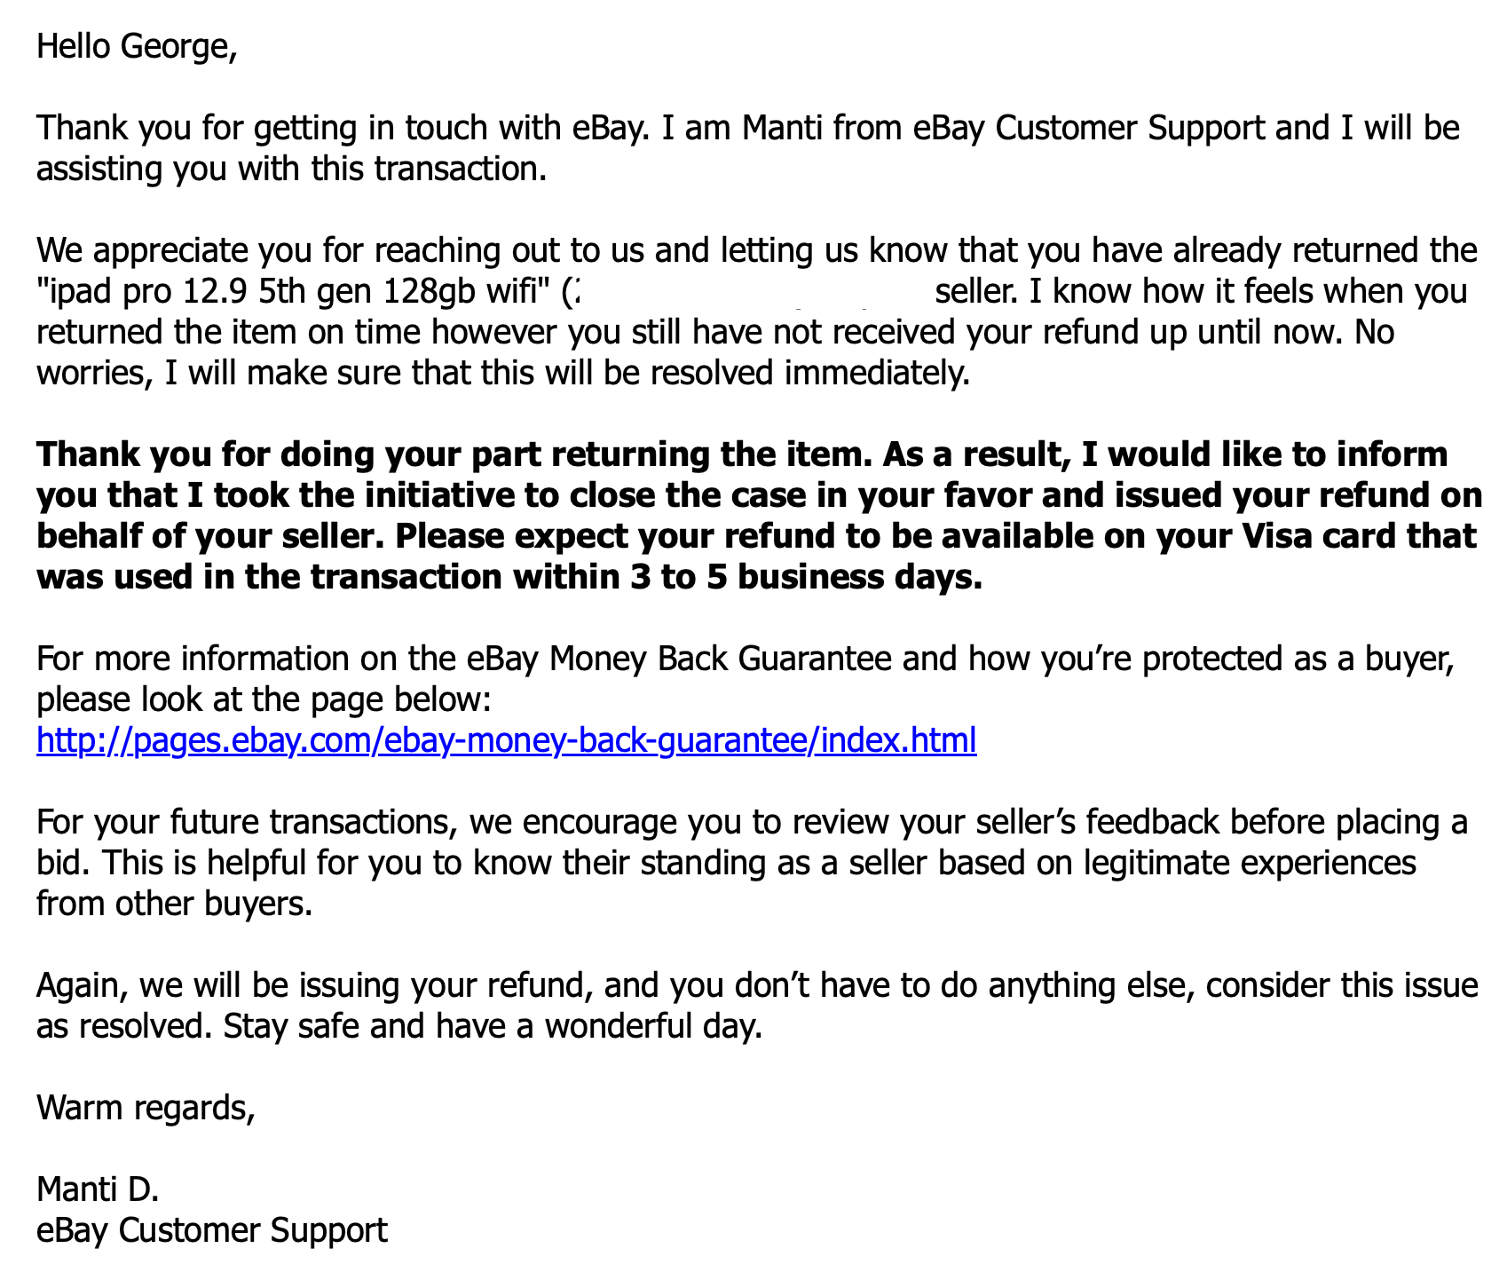This screenshot has height=1280, width=1507.
Task: Click the "Hello George," greeting line
Action: pyautogui.click(x=138, y=47)
